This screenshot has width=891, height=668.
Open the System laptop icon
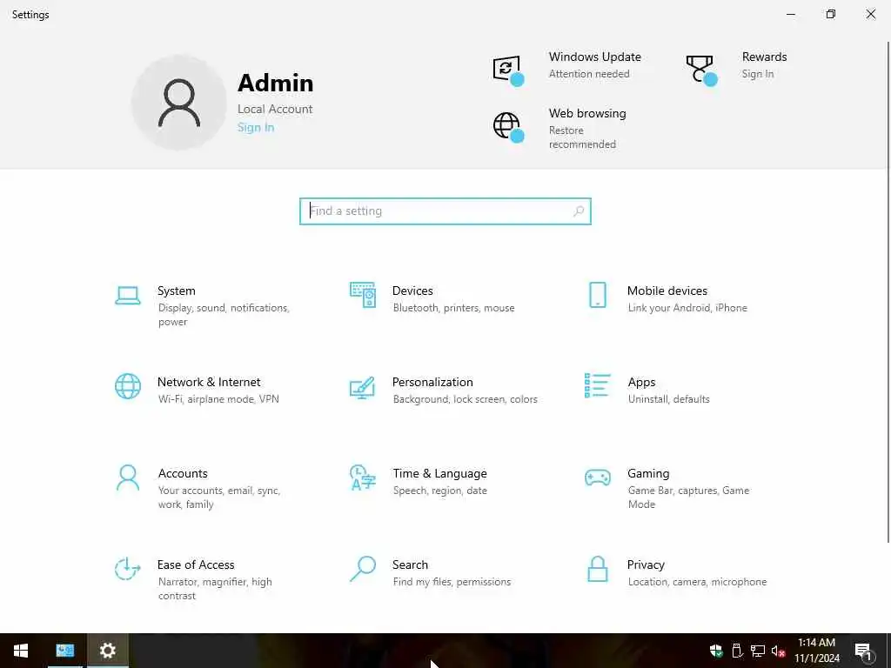128,296
